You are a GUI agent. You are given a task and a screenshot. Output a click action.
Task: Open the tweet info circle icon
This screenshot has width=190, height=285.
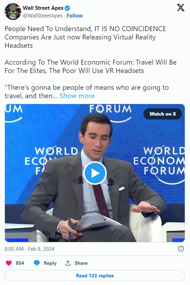tap(181, 249)
